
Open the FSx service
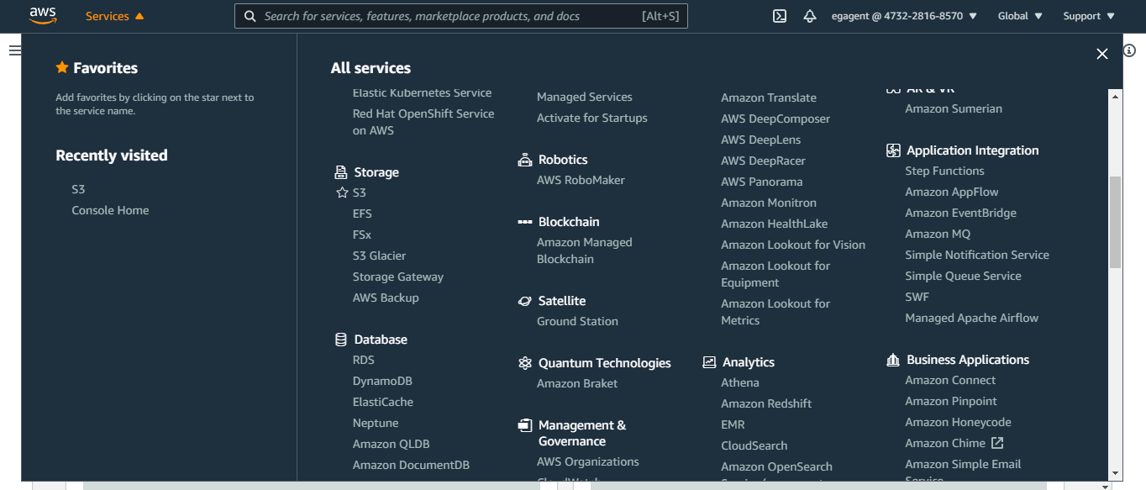(x=362, y=234)
